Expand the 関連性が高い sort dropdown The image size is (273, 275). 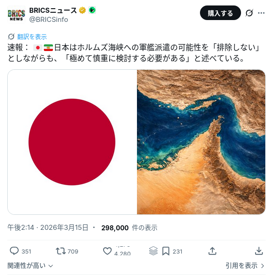[30, 266]
